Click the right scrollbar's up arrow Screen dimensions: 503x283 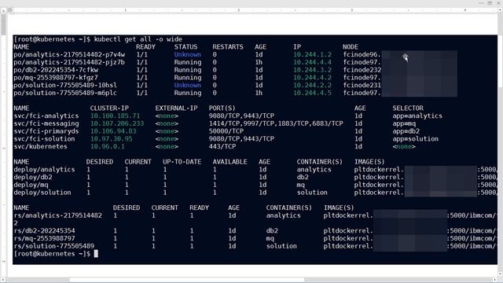coord(501,10)
